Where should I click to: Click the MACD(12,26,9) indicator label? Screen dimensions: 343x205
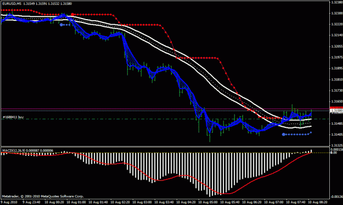14,150
